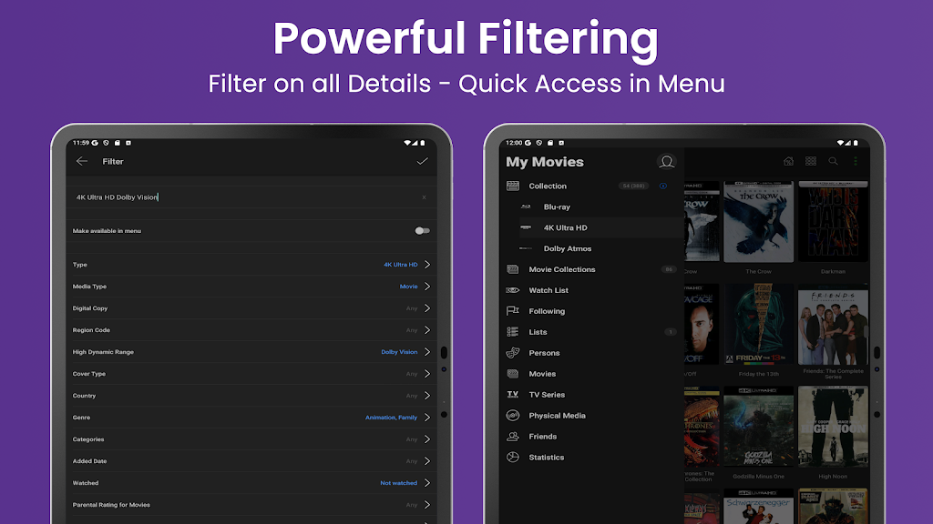Confirm filter with the checkmark icon
933x524 pixels.
coord(422,161)
